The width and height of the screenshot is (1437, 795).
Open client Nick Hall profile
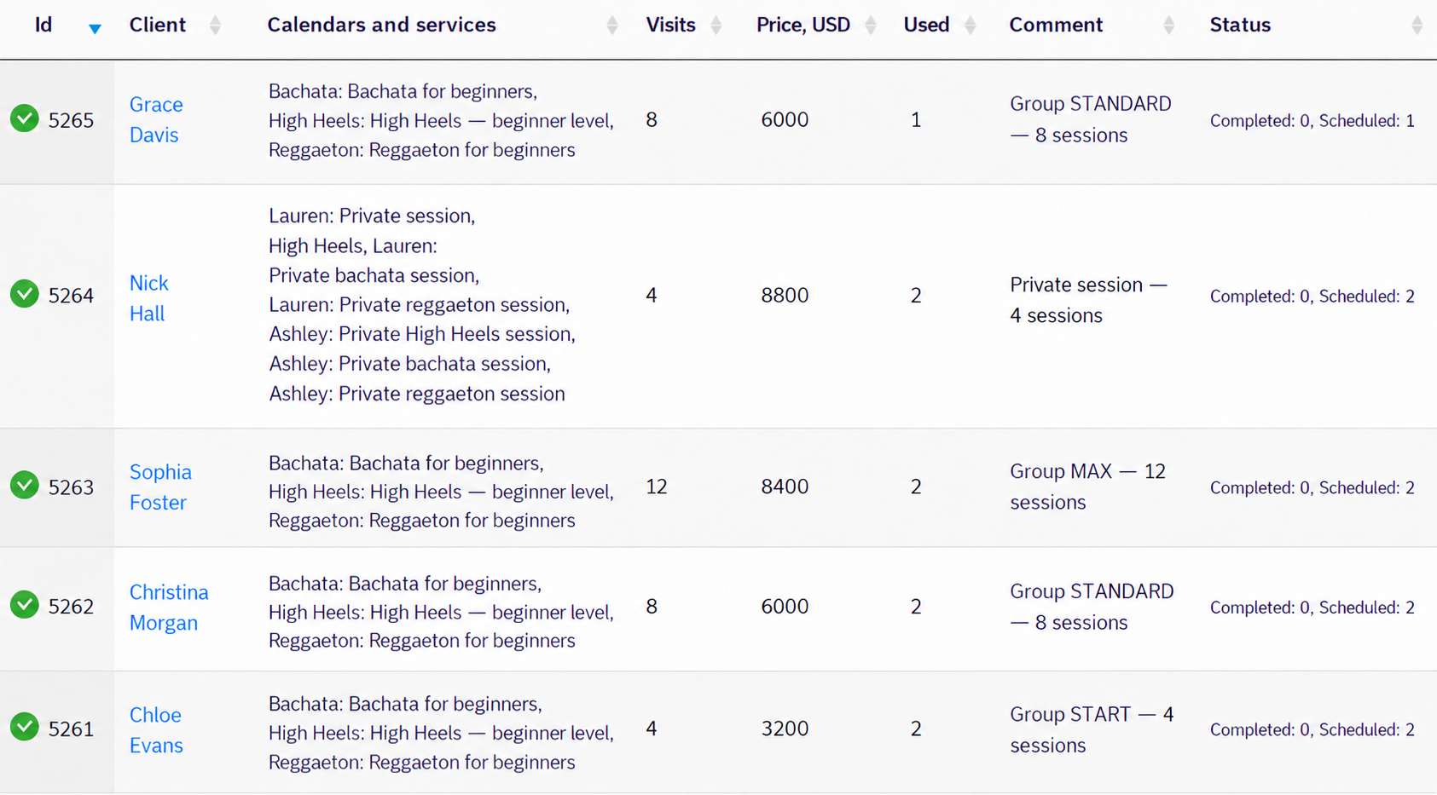click(149, 298)
